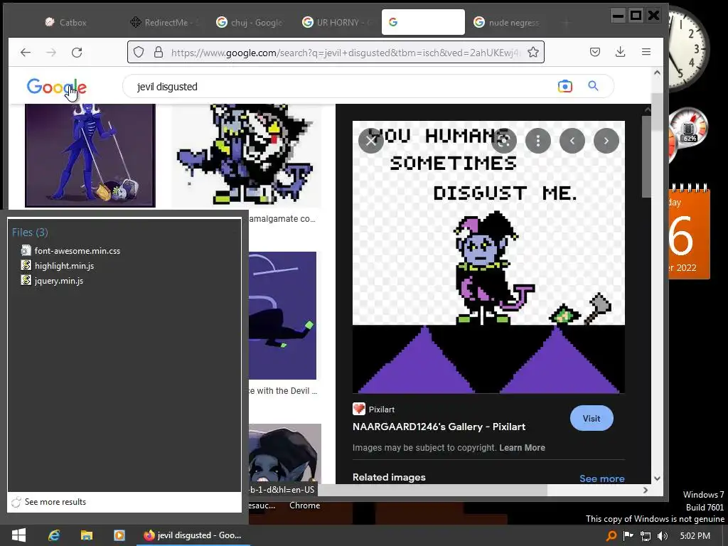Click See more results in Start search

click(55, 502)
